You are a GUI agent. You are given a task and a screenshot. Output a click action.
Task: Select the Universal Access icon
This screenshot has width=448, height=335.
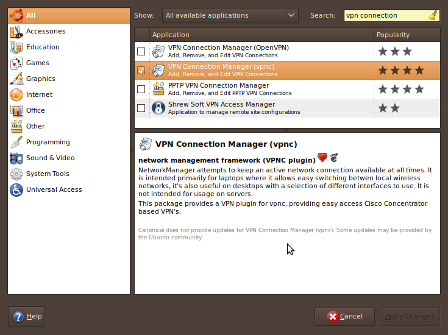coord(16,189)
